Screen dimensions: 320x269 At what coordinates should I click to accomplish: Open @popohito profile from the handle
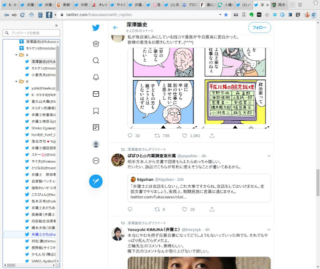pyautogui.click(x=187, y=156)
